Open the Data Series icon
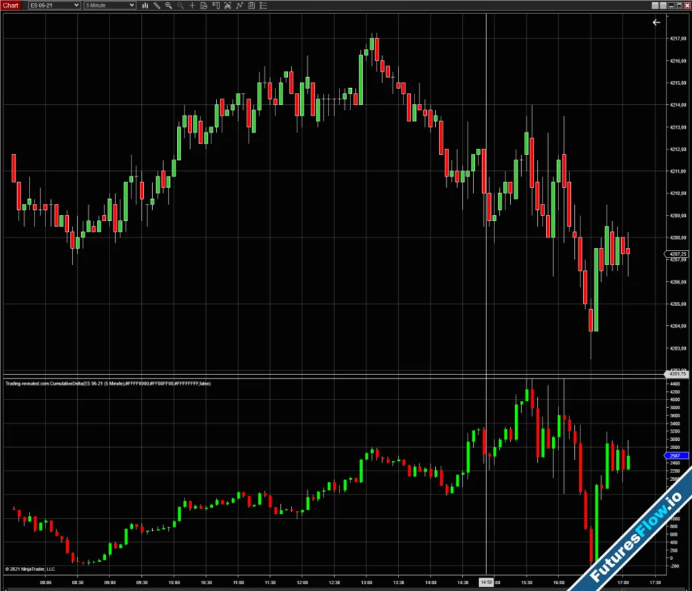692x591 pixels. click(x=228, y=6)
